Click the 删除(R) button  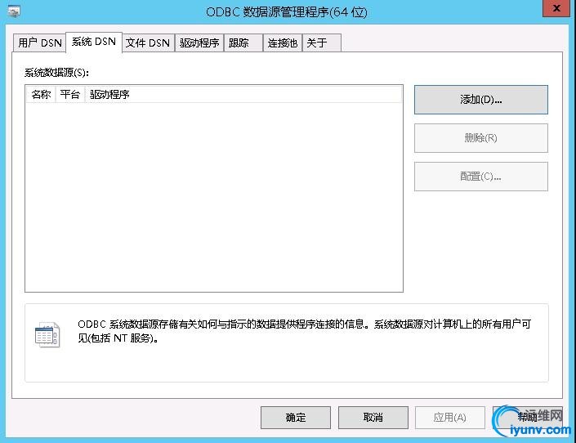[x=481, y=138]
